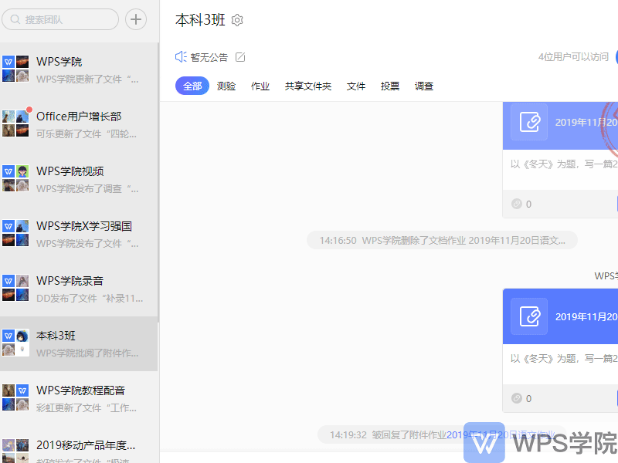Click WPS学院 team avatar
Image resolution: width=618 pixels, height=463 pixels.
tap(15, 69)
